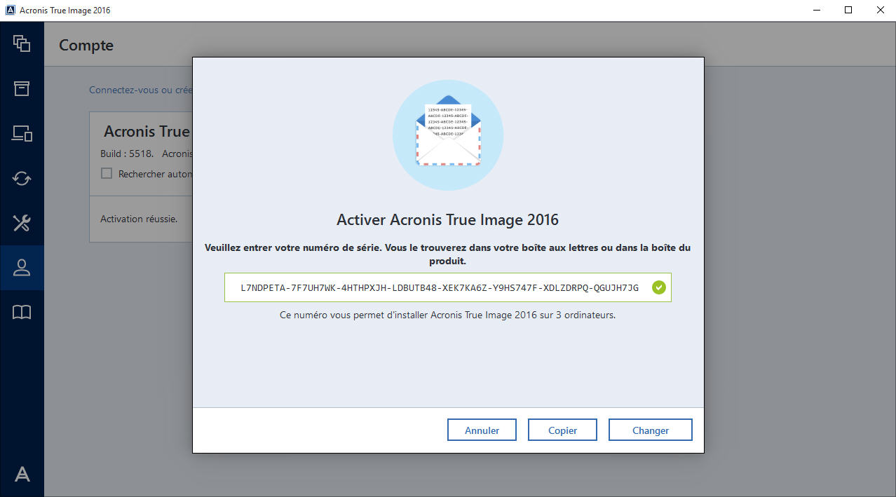Toggle the "Rechercher auton…" checkbox
896x497 pixels.
point(107,173)
